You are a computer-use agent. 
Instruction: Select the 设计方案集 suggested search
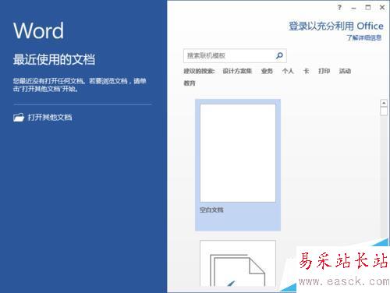[237, 71]
